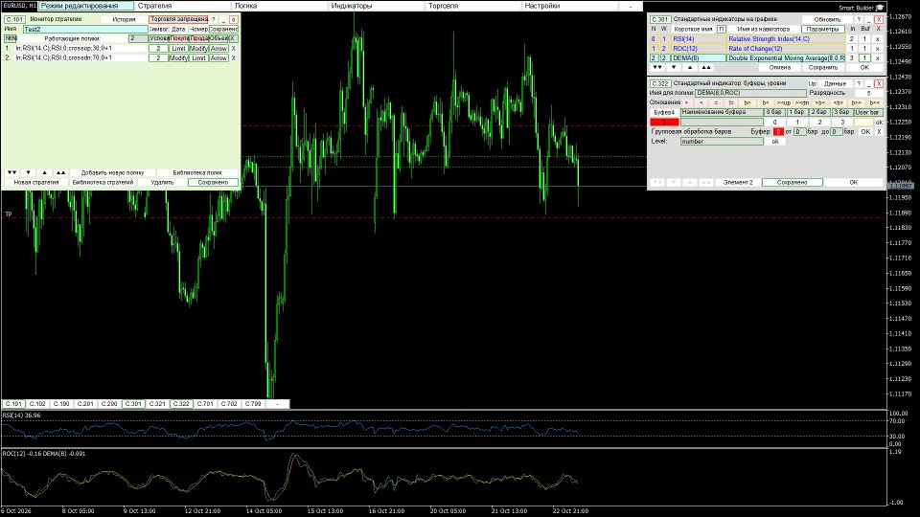Image resolution: width=920 pixels, height=517 pixels.
Task: Open help for C.101 strategy monitor
Action: [214, 19]
